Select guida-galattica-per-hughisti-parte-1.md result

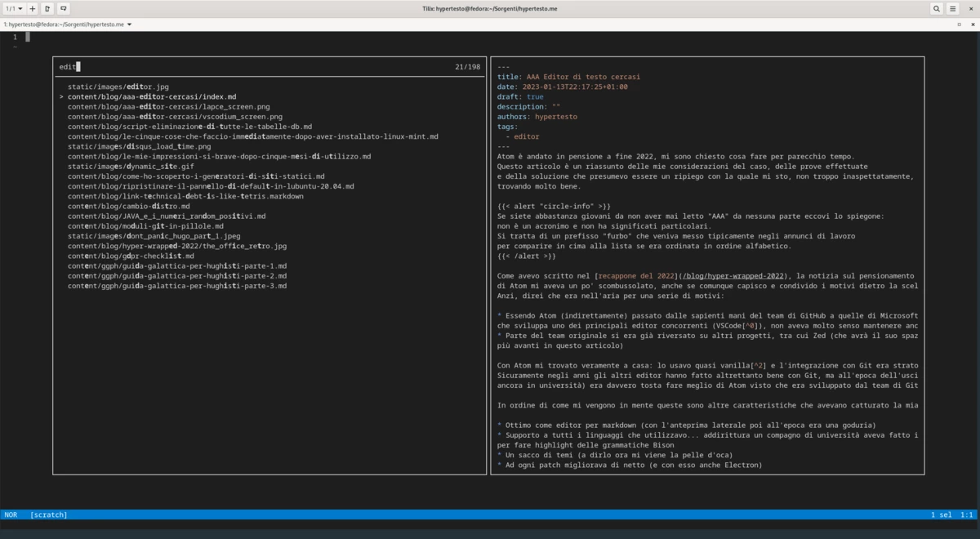pos(177,266)
